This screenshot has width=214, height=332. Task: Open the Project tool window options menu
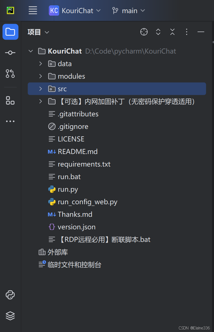[x=187, y=32]
